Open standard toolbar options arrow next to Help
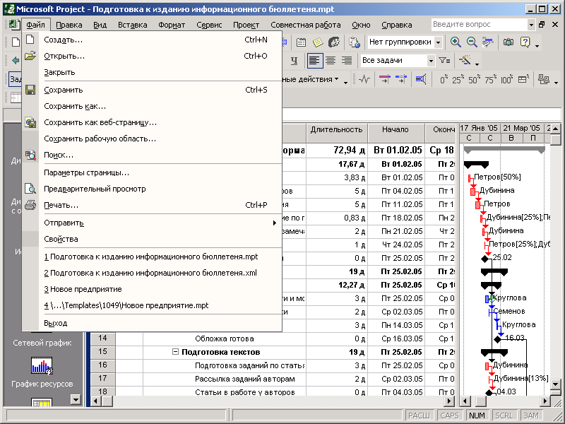Image resolution: width=565 pixels, height=424 pixels. point(537,45)
